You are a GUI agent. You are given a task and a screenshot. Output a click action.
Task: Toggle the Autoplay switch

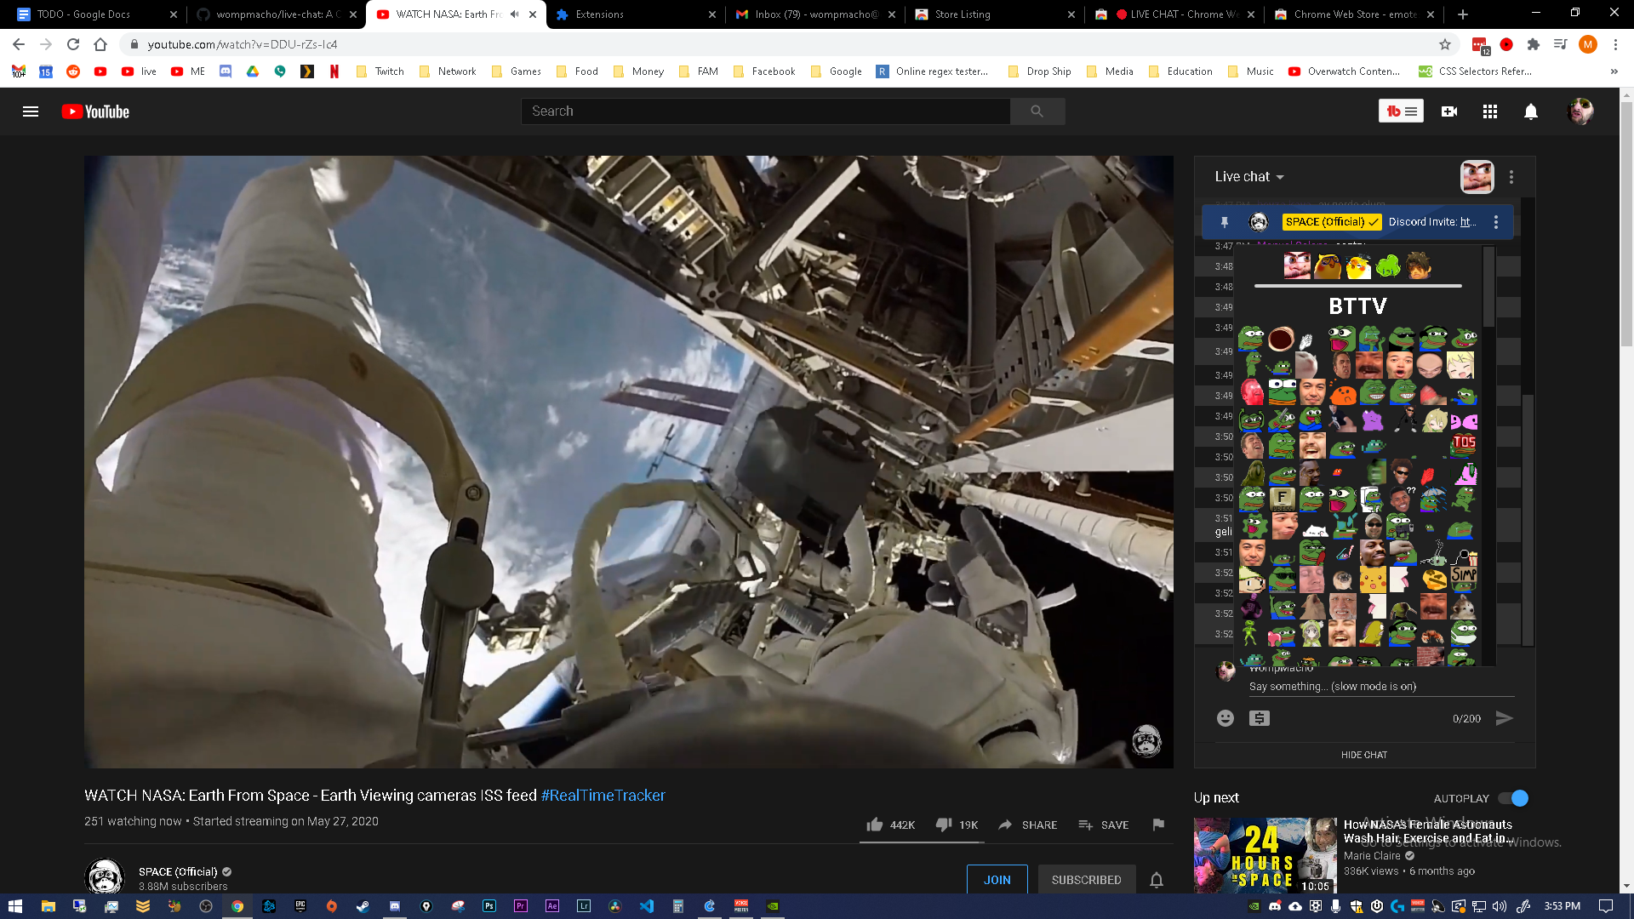coord(1513,798)
